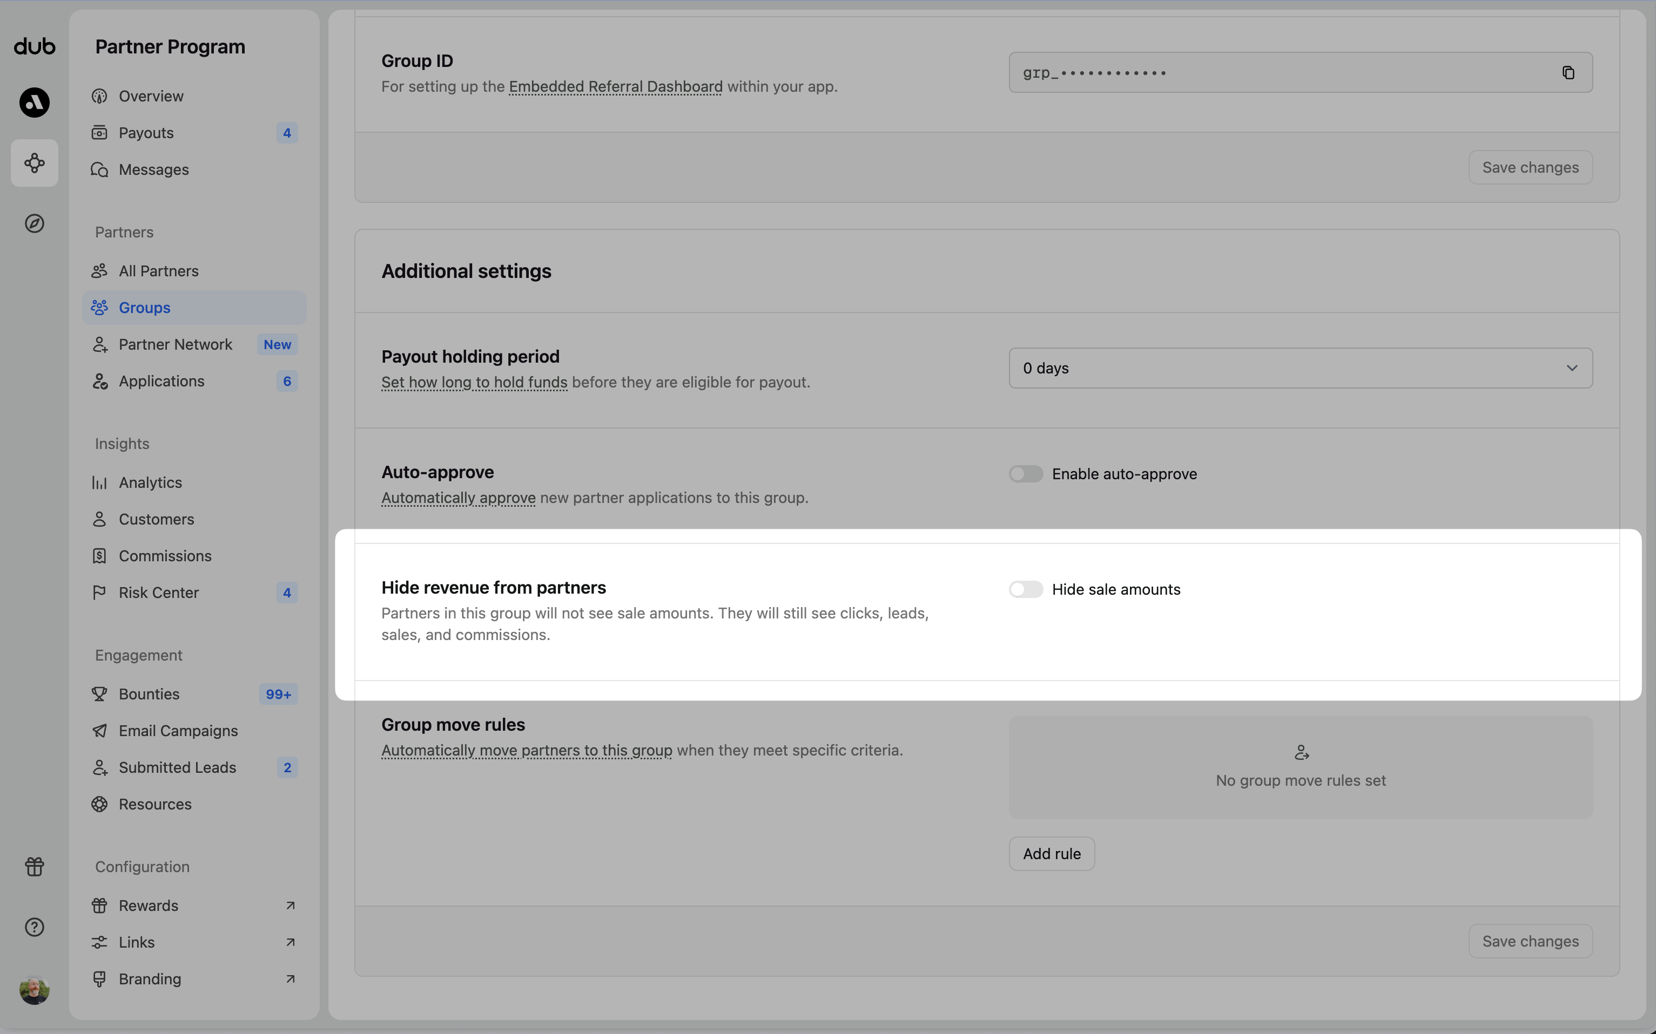Click the Links sliders icon
This screenshot has width=1656, height=1034.
(x=100, y=942)
